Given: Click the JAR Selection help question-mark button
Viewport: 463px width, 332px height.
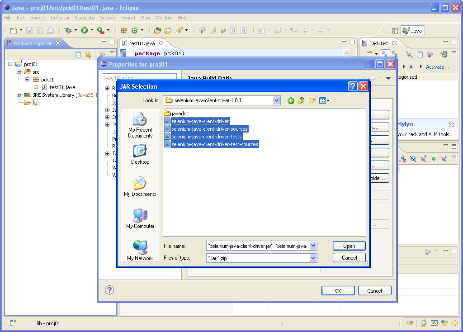Looking at the screenshot, I should [353, 86].
